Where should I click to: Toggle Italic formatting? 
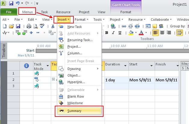pos(113,33)
